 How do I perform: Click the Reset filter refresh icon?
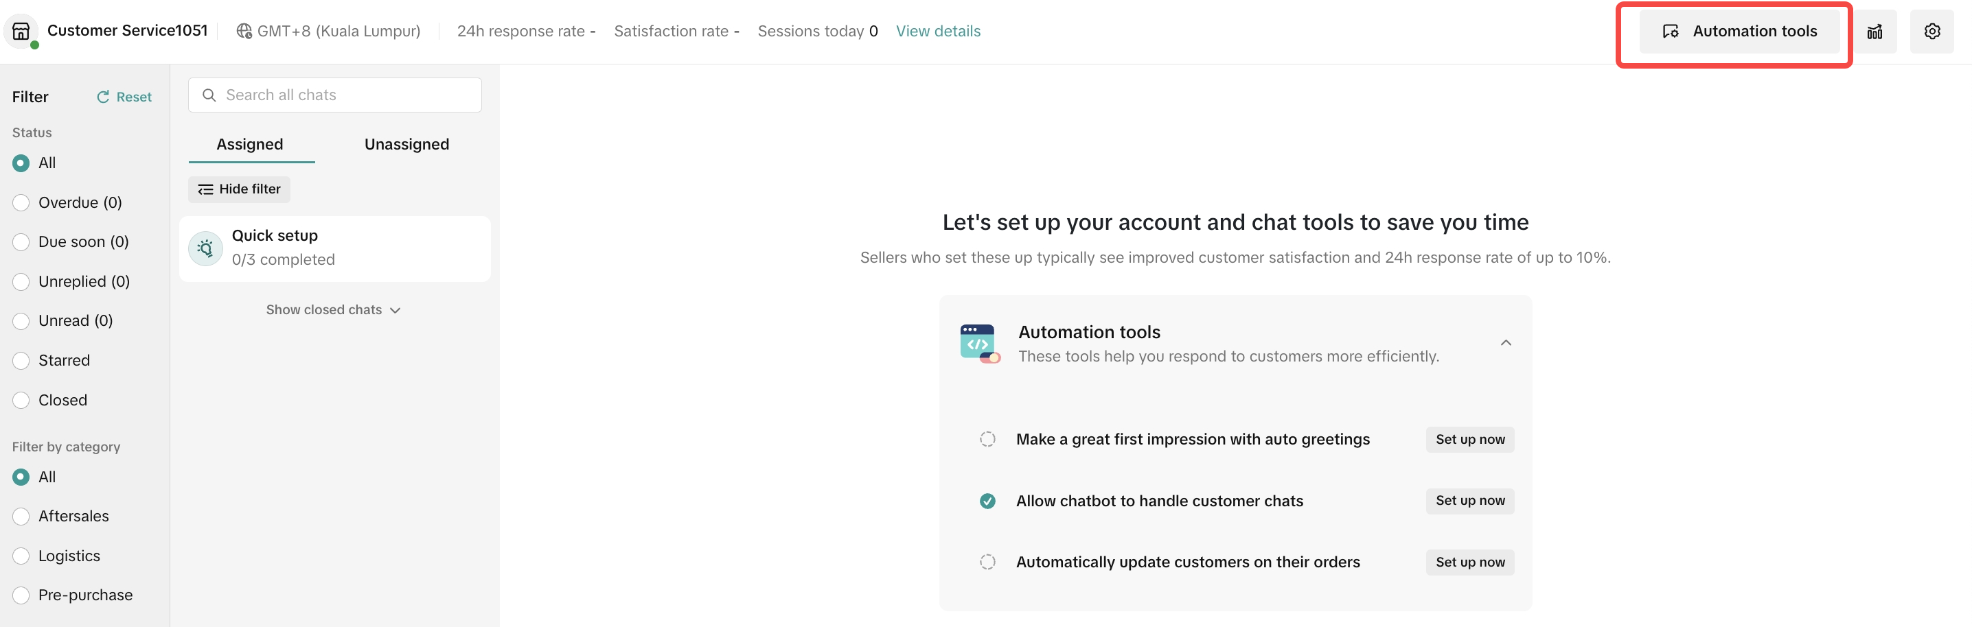click(x=102, y=97)
